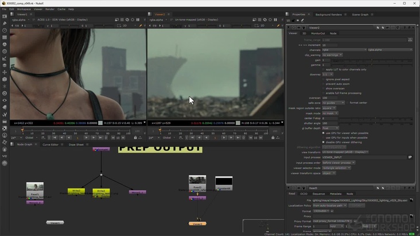Play forward in Viewer1 timeline
Image resolution: width=420 pixels, height=236 pixels.
click(x=86, y=137)
